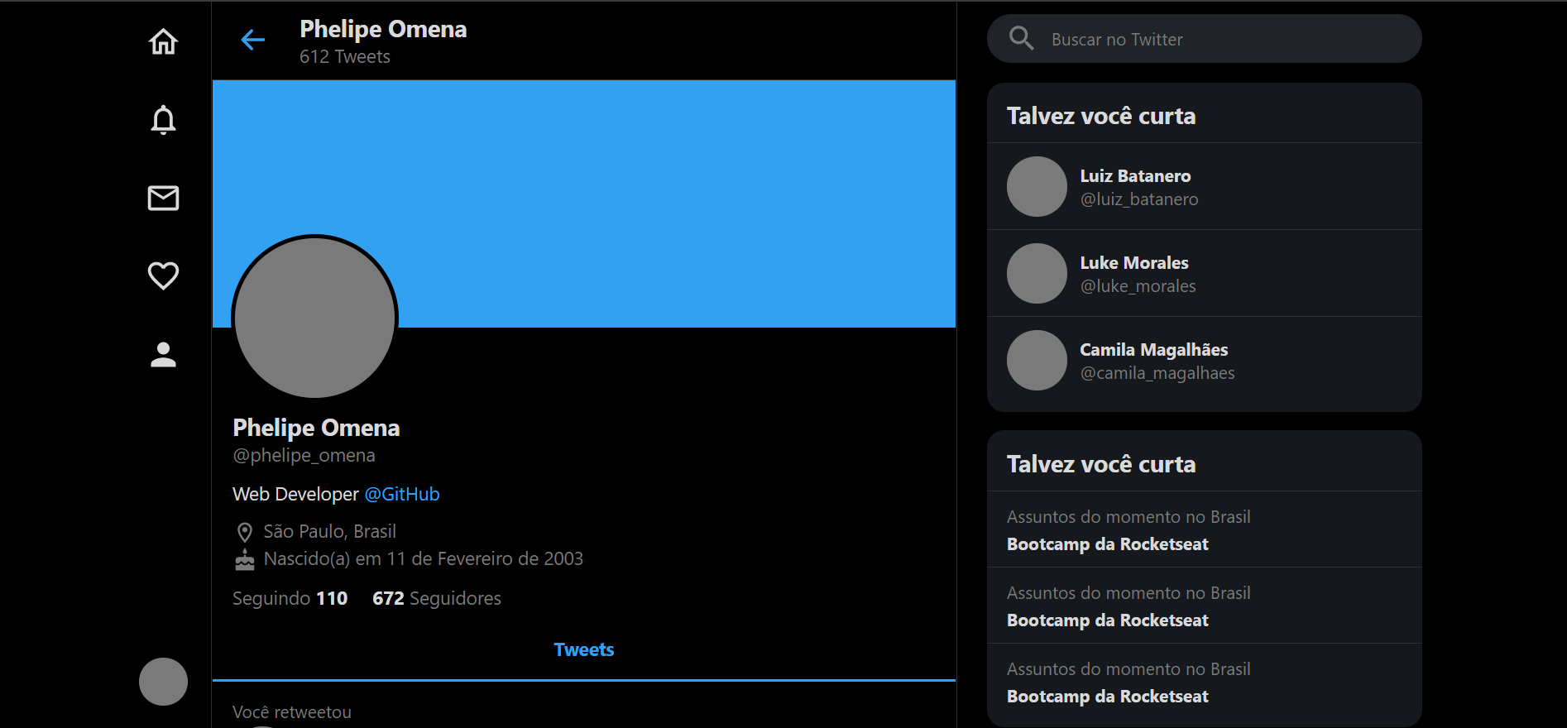The height and width of the screenshot is (728, 1567).
Task: Click the location pin icon
Action: point(244,532)
